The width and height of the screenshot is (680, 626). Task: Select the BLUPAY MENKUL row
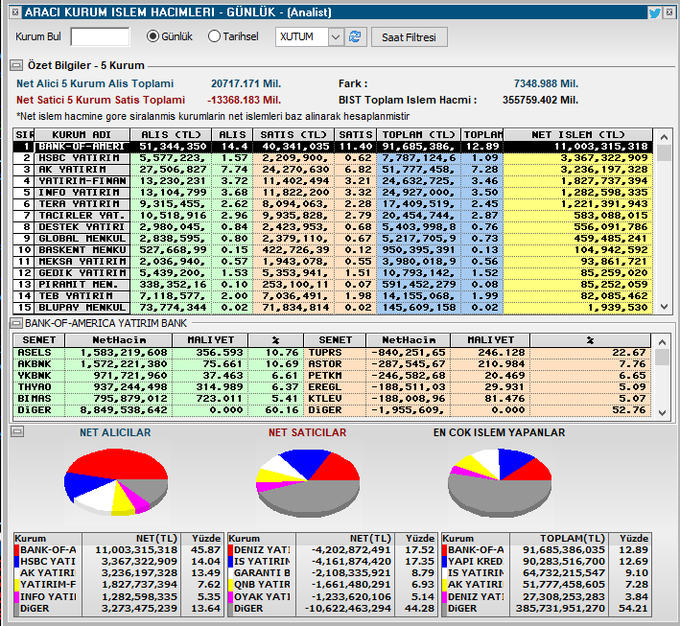point(333,308)
